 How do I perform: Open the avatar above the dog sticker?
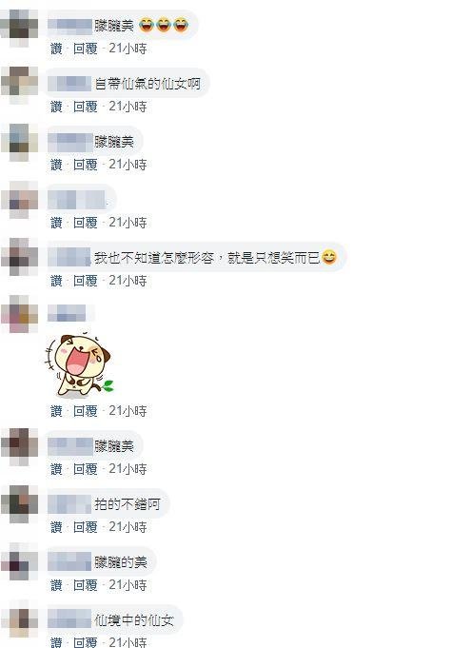coord(19,314)
